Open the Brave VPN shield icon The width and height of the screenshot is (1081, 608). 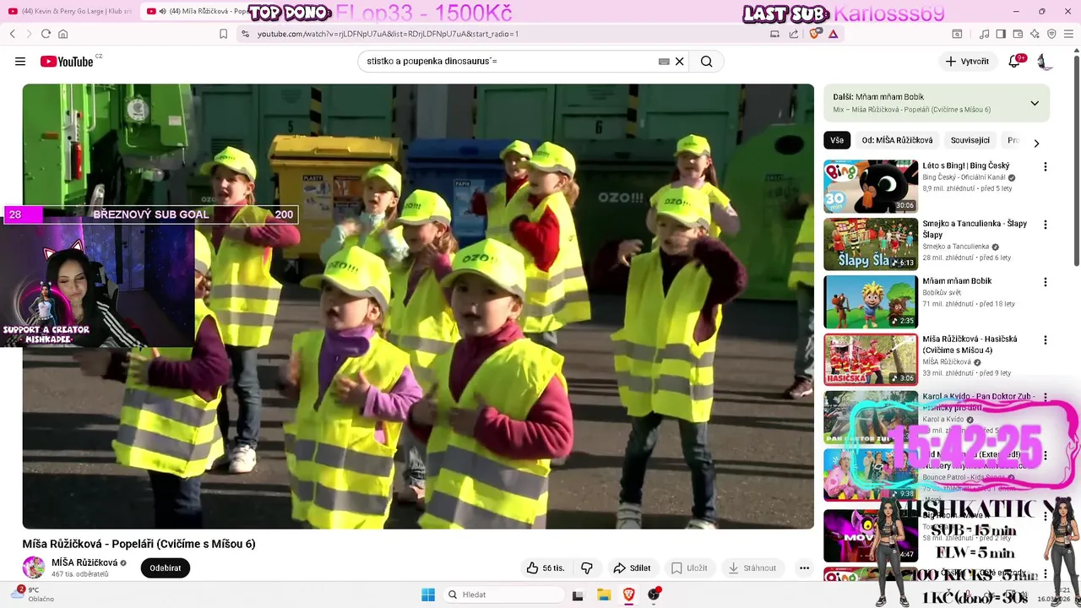(x=1051, y=34)
